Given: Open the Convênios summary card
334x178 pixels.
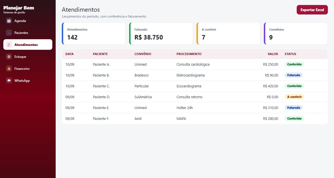Looking at the screenshot, I should point(296,33).
